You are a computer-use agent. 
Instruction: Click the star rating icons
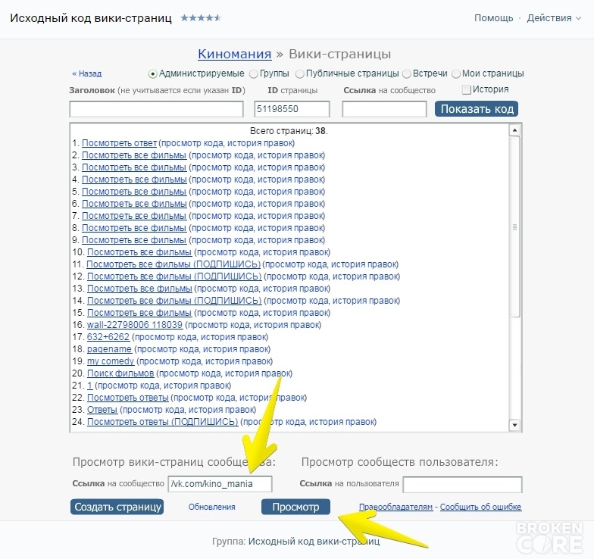[201, 18]
